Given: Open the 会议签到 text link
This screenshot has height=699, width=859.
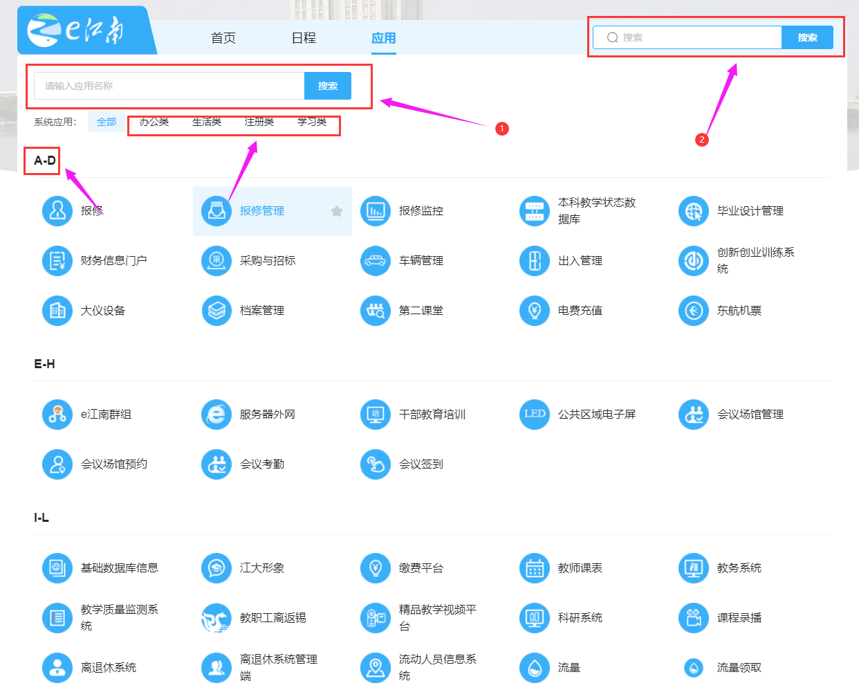Looking at the screenshot, I should coord(421,464).
